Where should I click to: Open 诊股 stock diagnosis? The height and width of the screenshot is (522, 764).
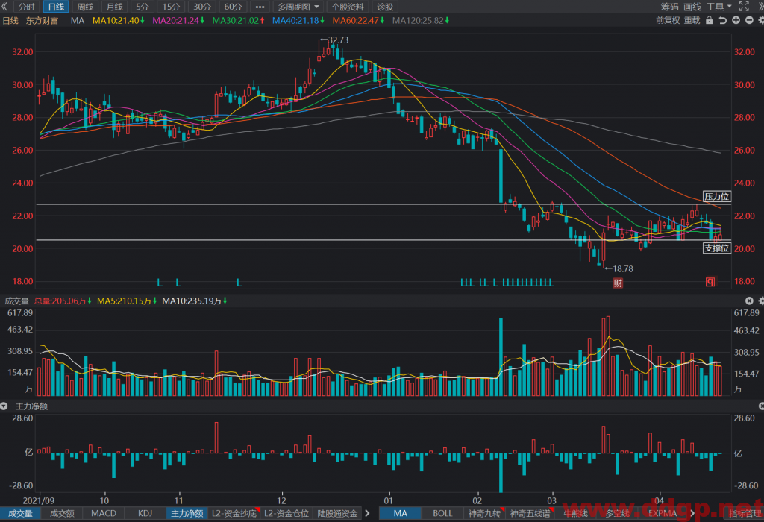(385, 7)
